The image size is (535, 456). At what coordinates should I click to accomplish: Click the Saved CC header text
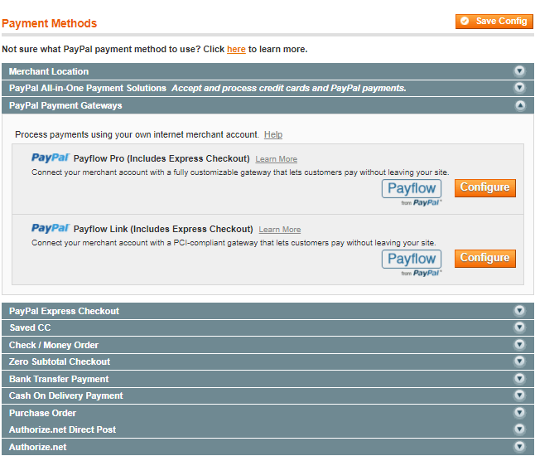pos(30,328)
